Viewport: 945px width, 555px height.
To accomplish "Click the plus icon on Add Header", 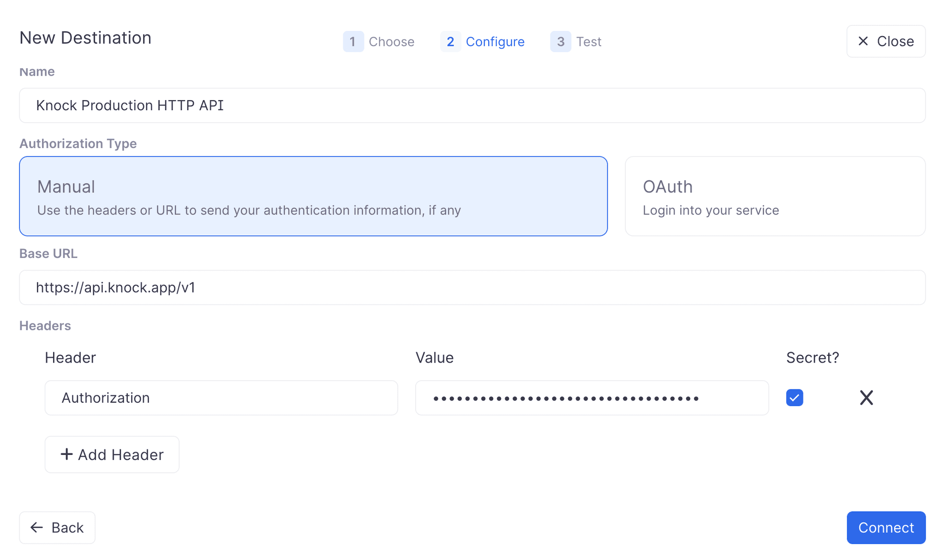I will tap(66, 454).
